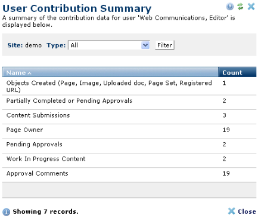Open the Approval Comments entry
Image resolution: width=258 pixels, height=218 pixels.
129,175
